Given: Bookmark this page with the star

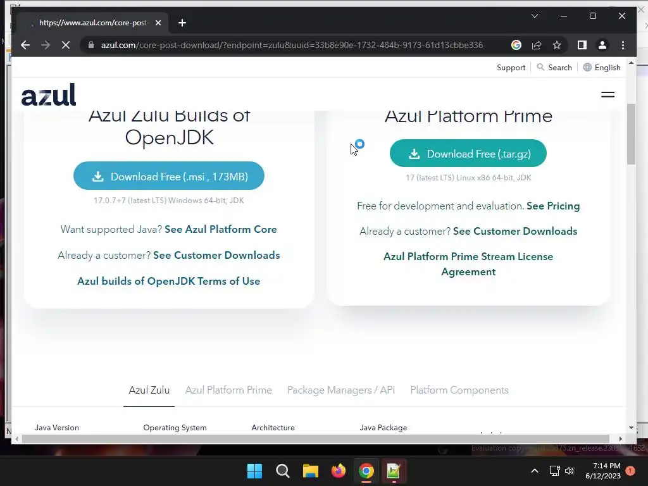Looking at the screenshot, I should pyautogui.click(x=557, y=45).
